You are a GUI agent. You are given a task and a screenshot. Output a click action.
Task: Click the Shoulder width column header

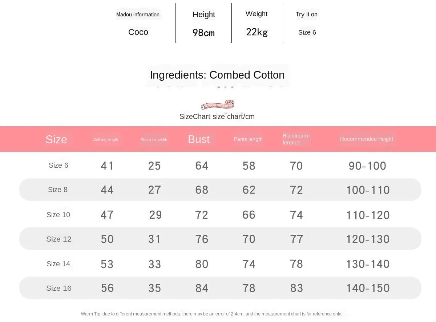[154, 140]
